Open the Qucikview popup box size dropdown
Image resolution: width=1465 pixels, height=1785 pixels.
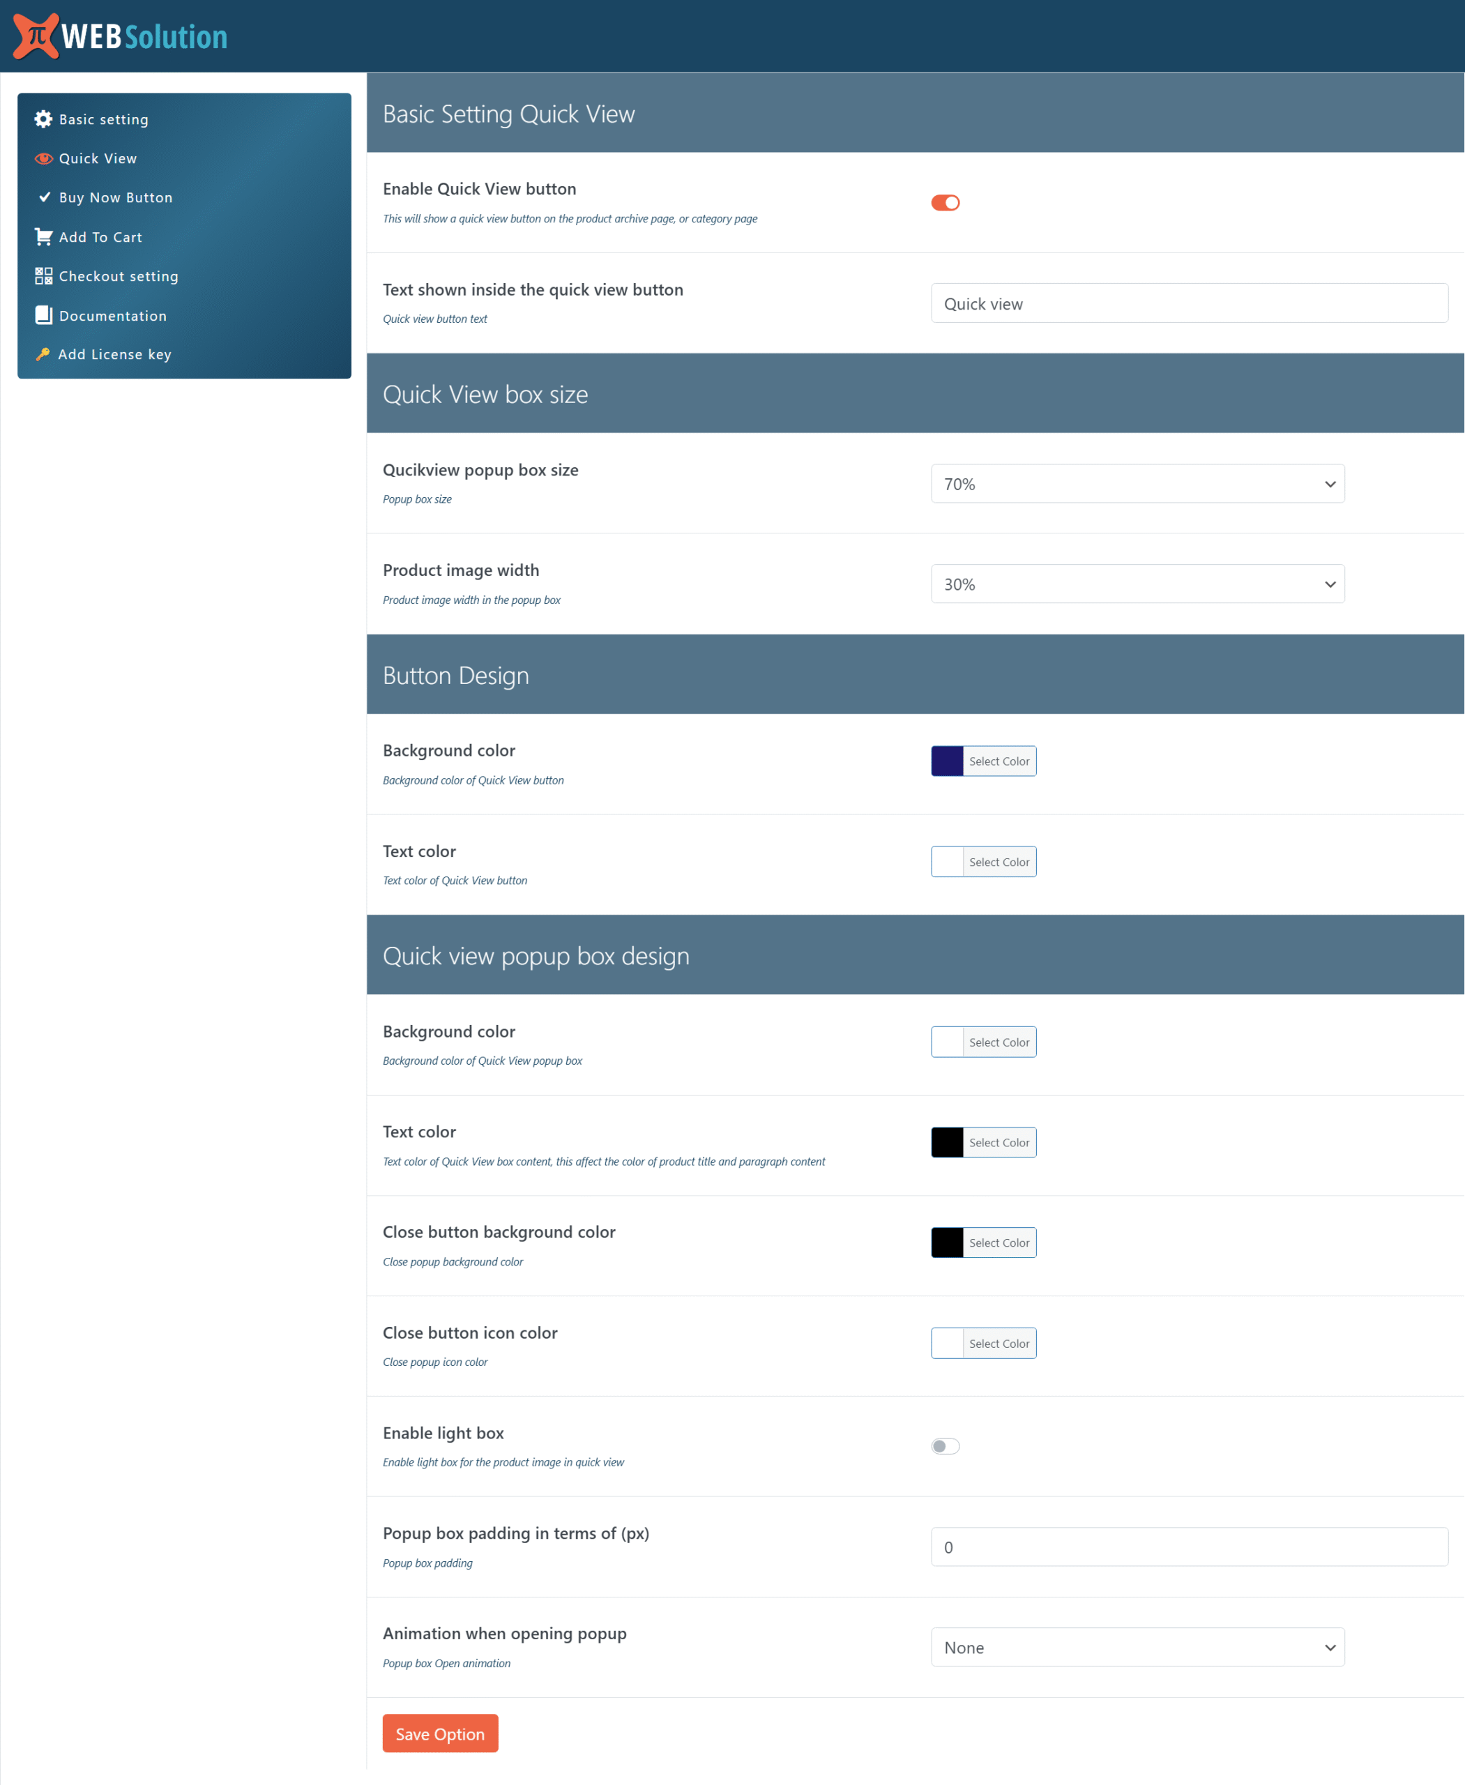(1137, 484)
